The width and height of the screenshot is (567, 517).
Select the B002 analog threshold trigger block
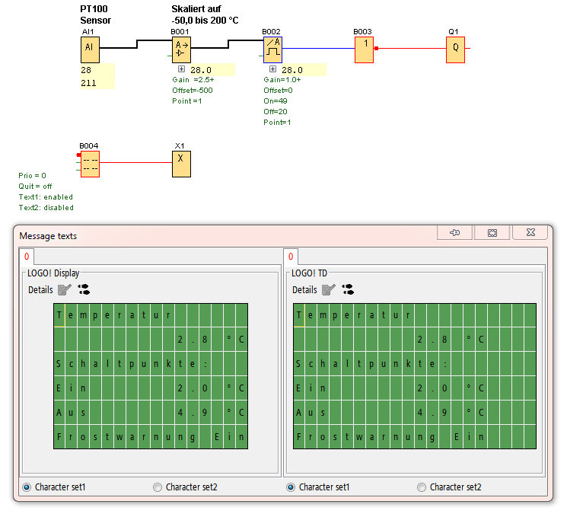(x=272, y=49)
